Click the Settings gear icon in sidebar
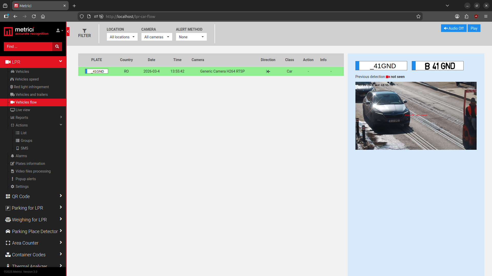 (x=12, y=187)
